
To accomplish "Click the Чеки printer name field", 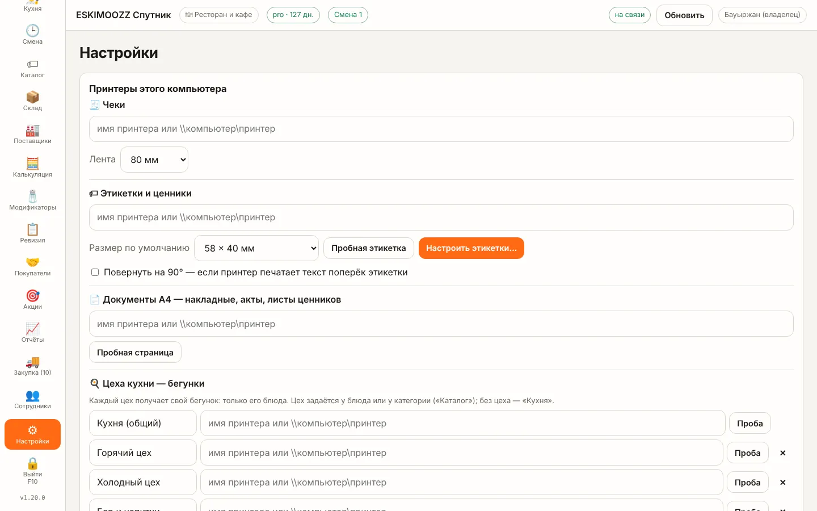I will pos(441,129).
